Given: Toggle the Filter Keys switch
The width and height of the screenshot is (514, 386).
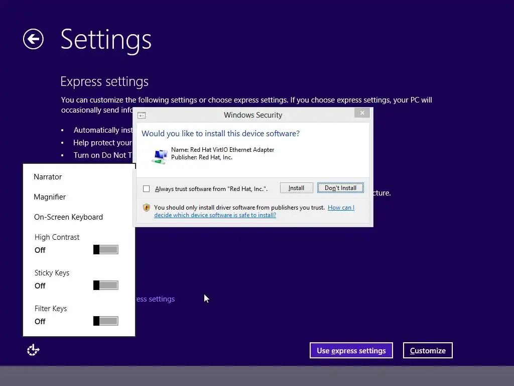Looking at the screenshot, I should point(105,321).
